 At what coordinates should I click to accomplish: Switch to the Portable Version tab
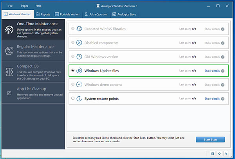tap(67, 14)
